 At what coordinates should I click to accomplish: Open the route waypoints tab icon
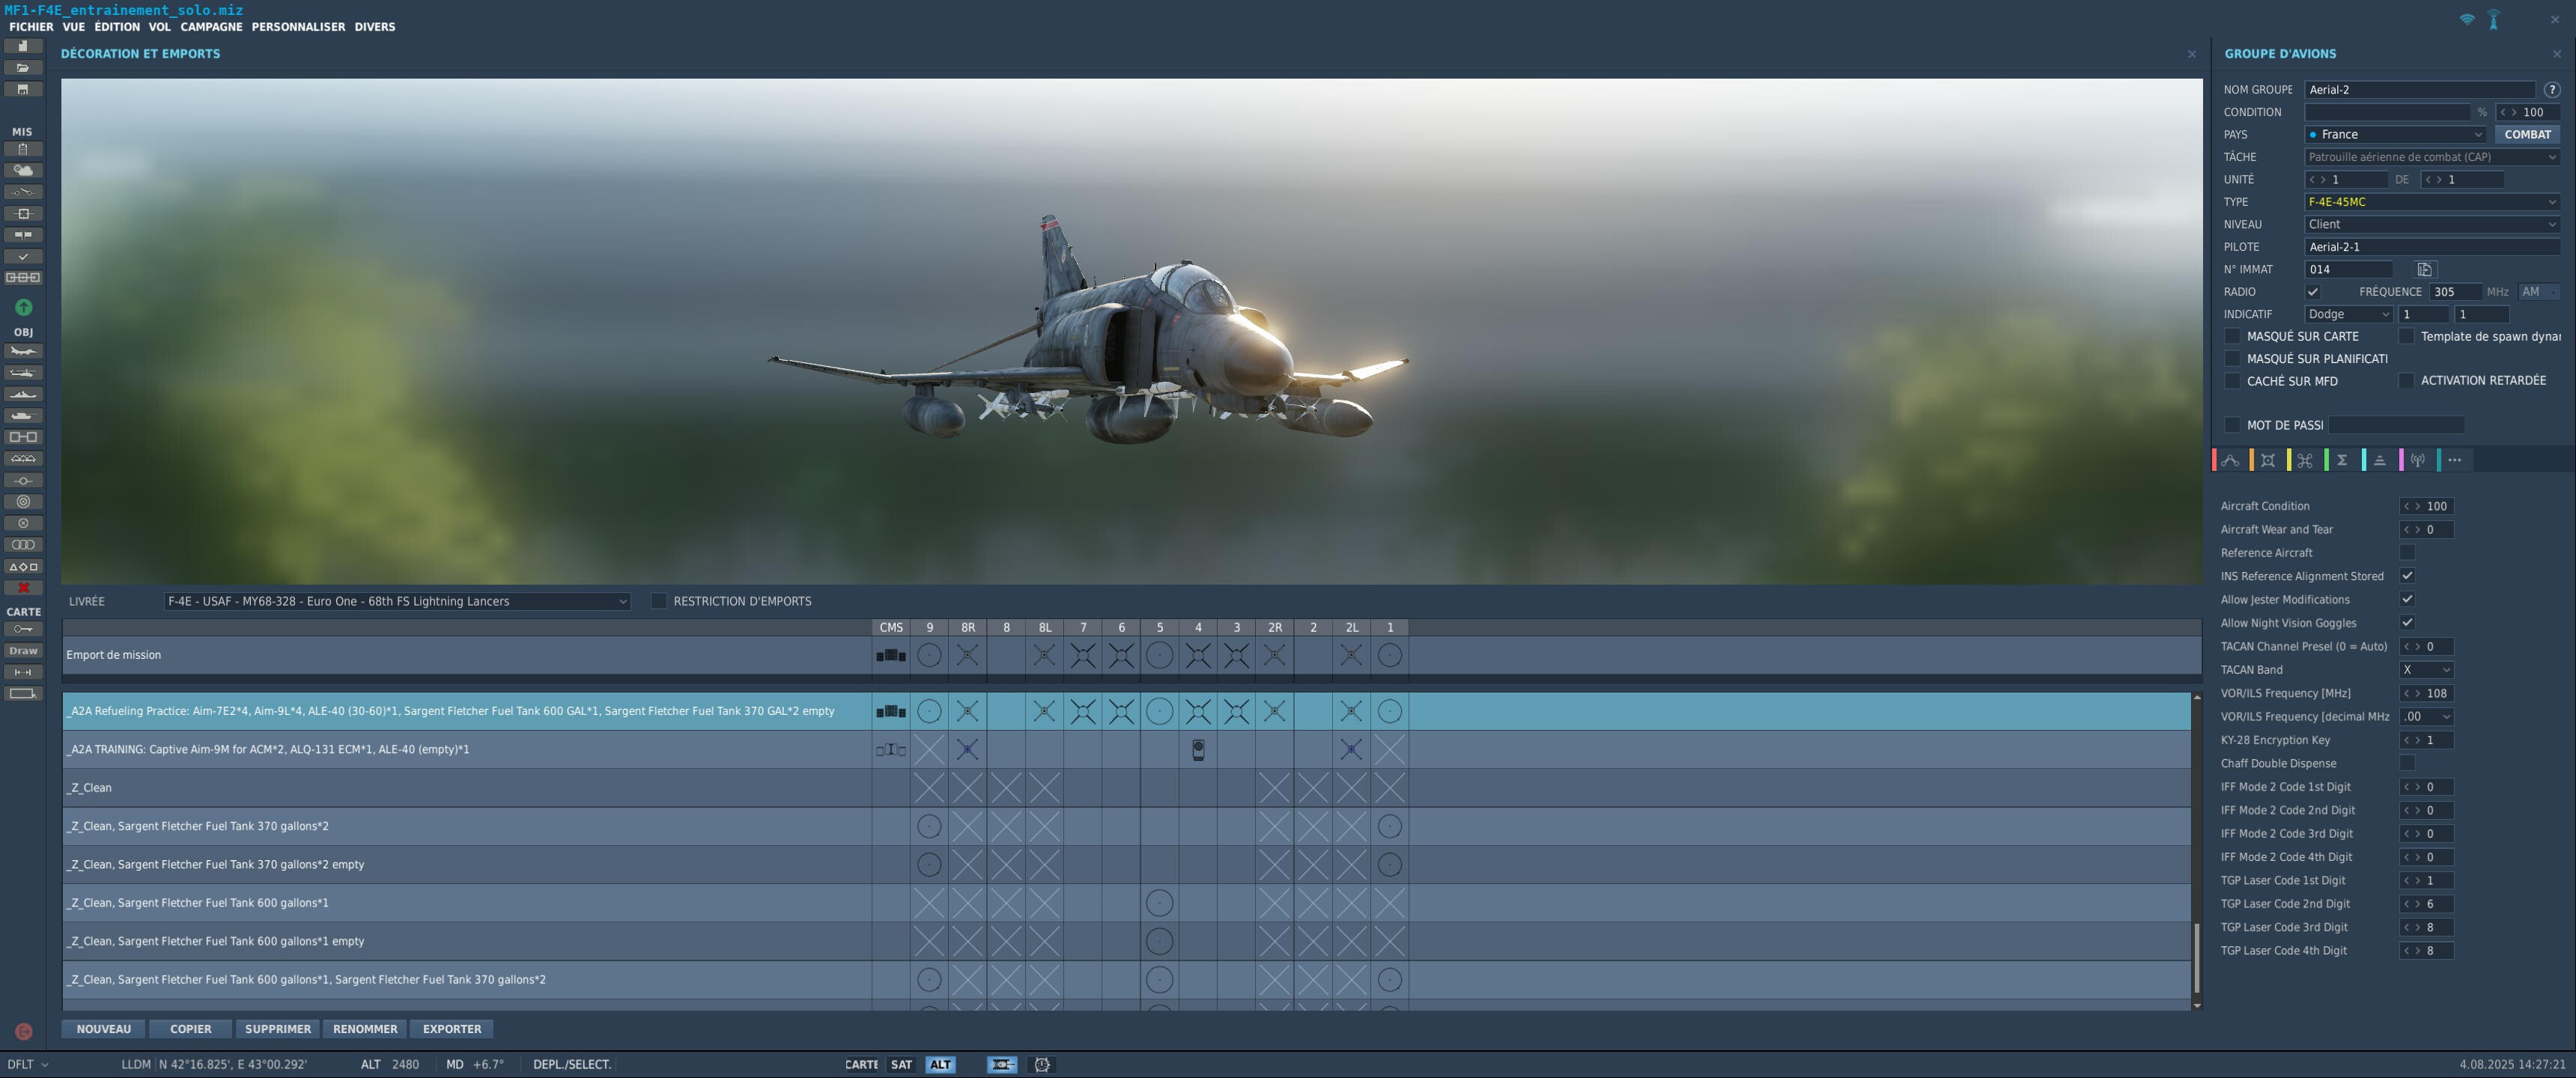coord(2230,460)
